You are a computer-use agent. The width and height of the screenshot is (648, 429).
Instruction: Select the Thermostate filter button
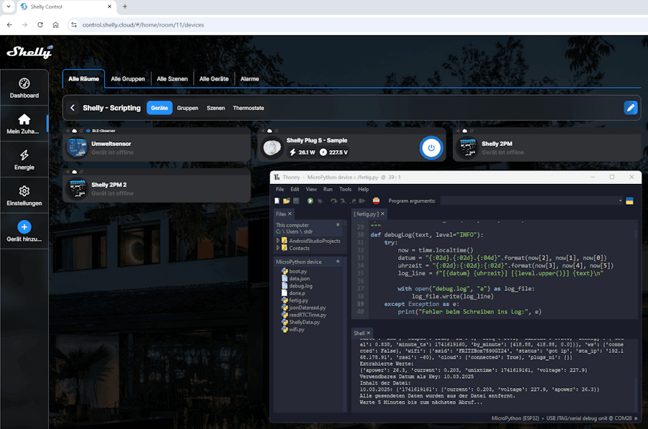pyautogui.click(x=248, y=108)
